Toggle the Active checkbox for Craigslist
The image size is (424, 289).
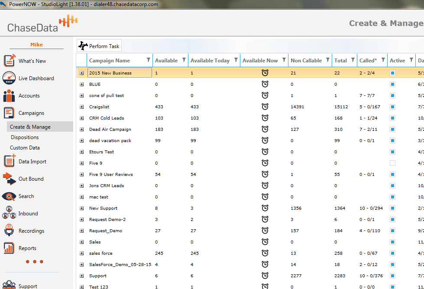[x=392, y=107]
